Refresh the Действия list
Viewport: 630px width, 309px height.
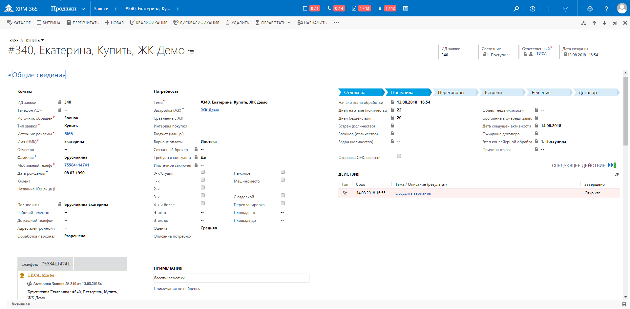617,175
